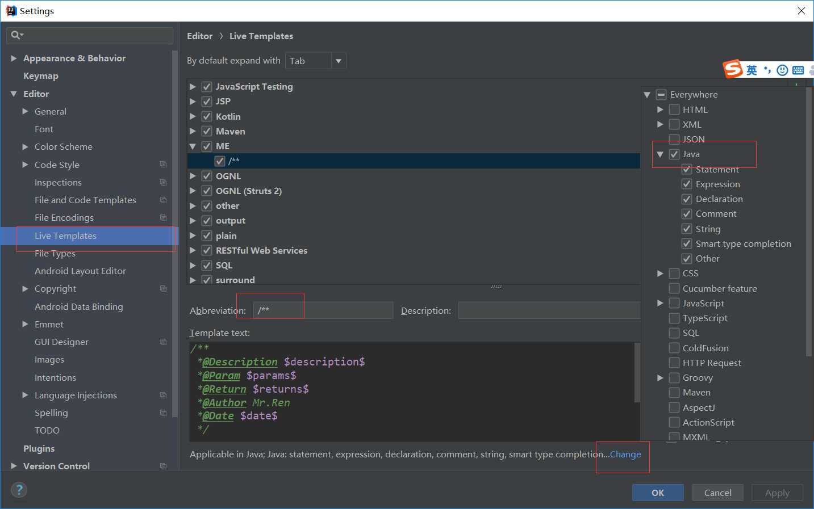Click the context popup vertical scrollbar
Screen dimensions: 814x509
[x=809, y=221]
